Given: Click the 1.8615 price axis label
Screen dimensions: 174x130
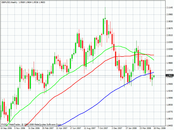Looking at the screenshot, I should click(170, 119).
